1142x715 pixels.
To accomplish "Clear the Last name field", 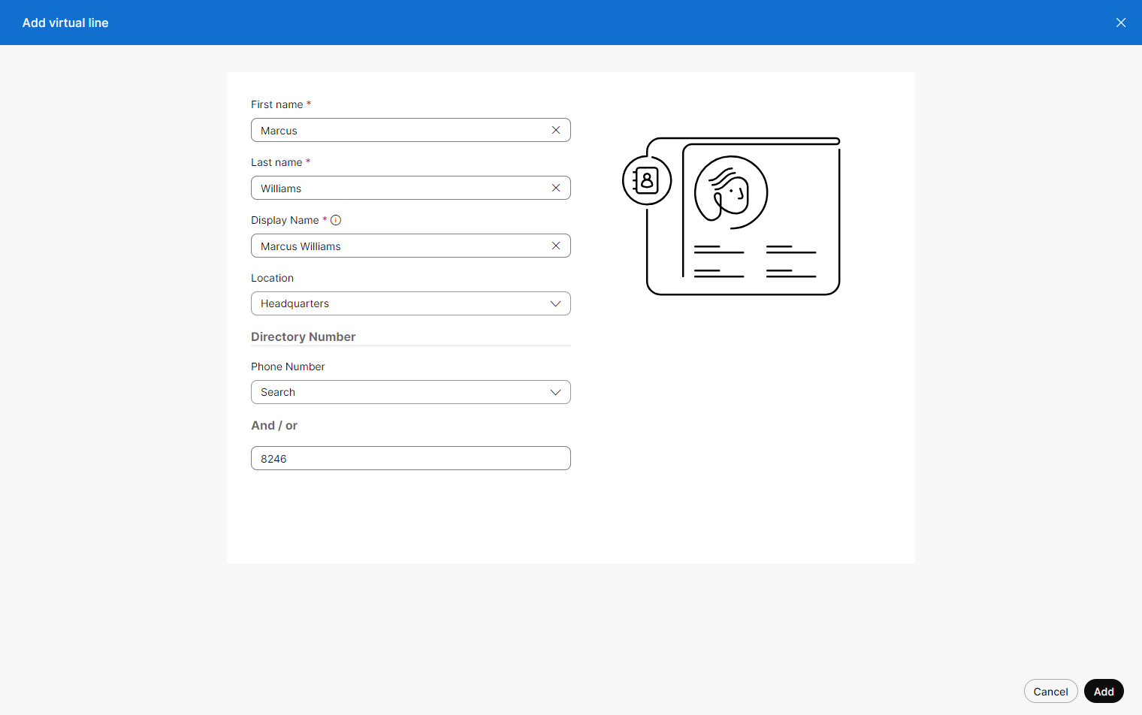I will tap(556, 188).
